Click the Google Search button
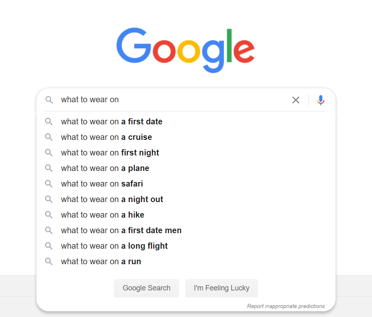The width and height of the screenshot is (372, 317). pos(146,288)
